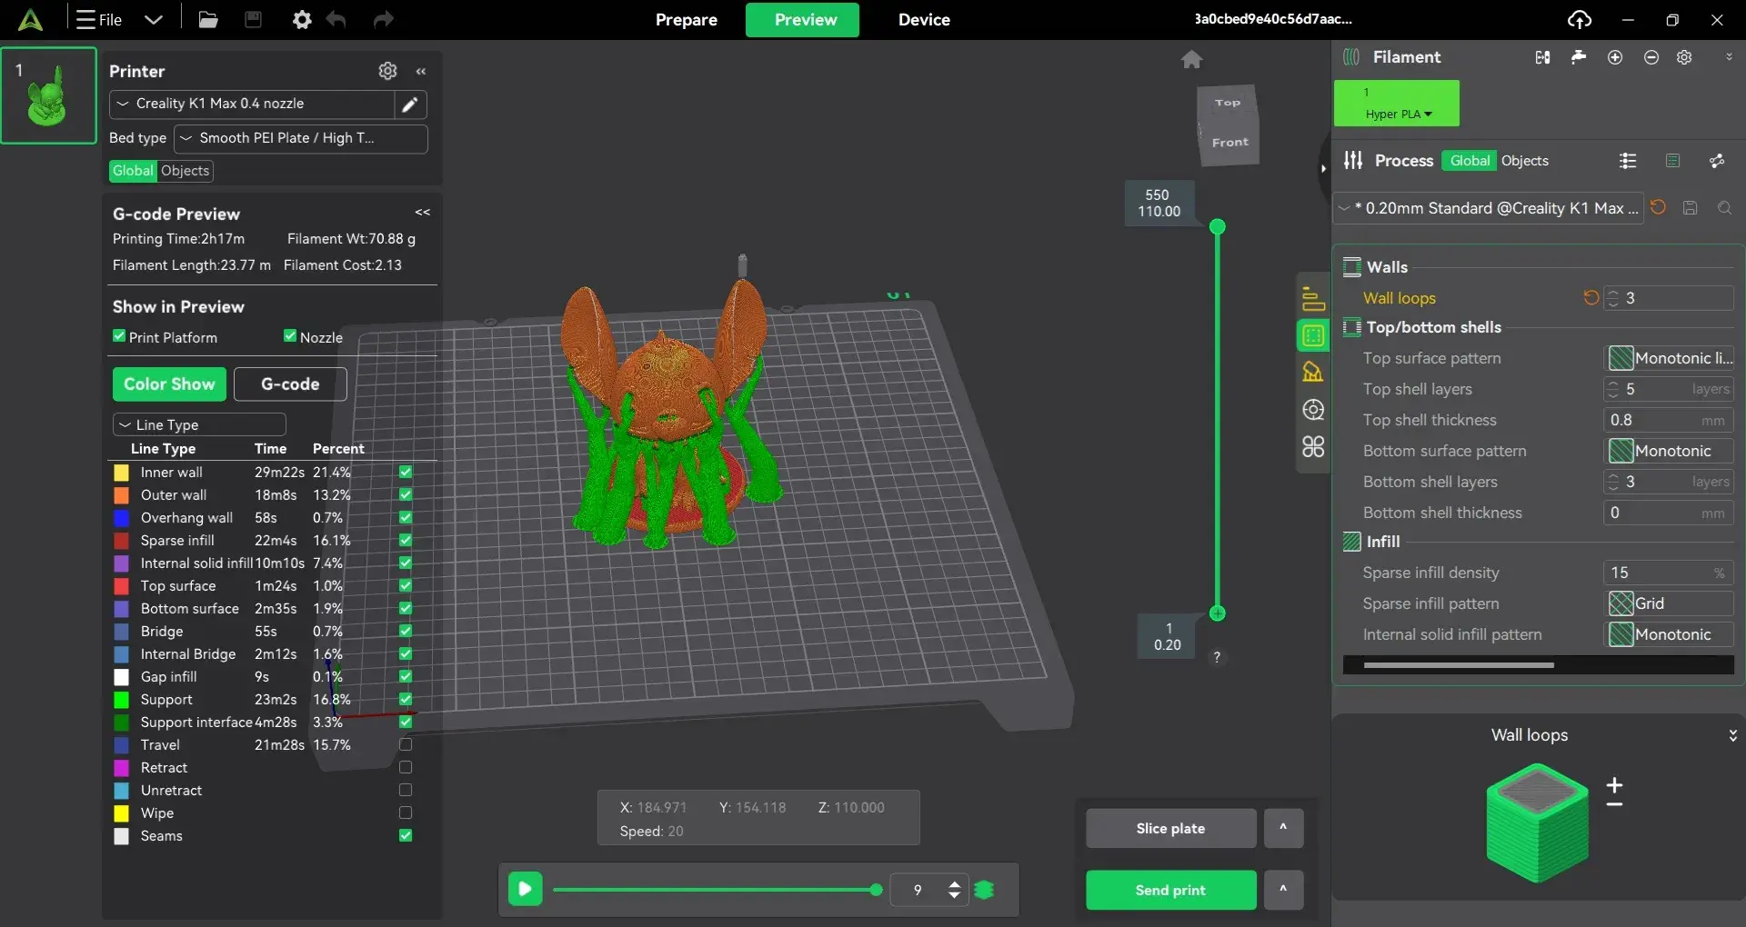This screenshot has height=927, width=1746.
Task: Open Top surface pattern dropdown
Action: click(x=1669, y=358)
